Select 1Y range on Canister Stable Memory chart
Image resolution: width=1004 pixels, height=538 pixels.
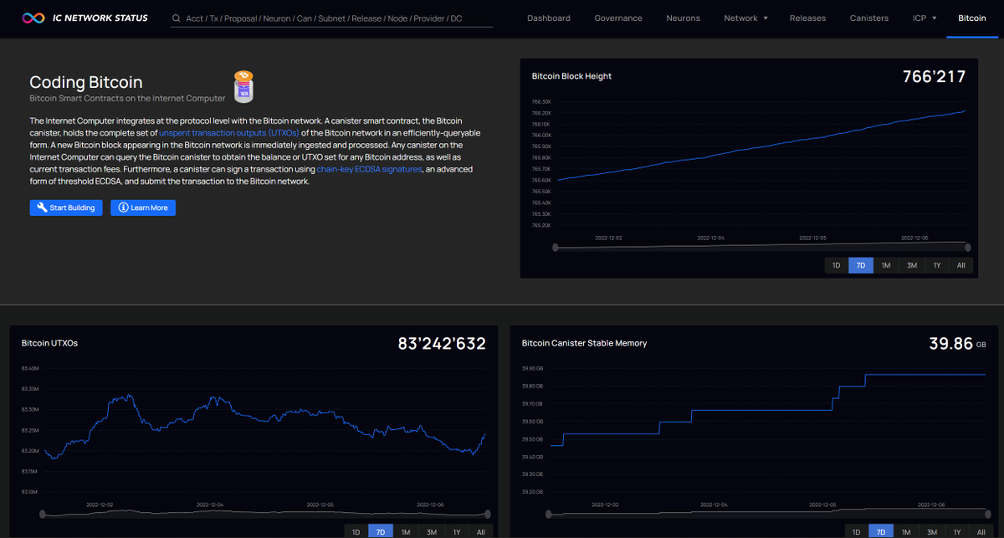(x=957, y=532)
